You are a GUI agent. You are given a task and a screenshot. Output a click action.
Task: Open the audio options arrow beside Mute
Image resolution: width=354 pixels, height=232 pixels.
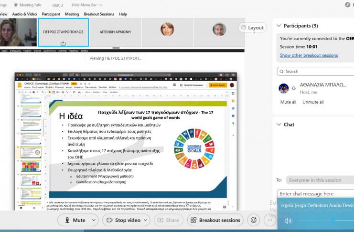click(x=94, y=220)
